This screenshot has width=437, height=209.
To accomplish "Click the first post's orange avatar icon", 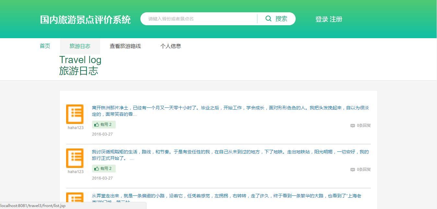I will click(75, 114).
